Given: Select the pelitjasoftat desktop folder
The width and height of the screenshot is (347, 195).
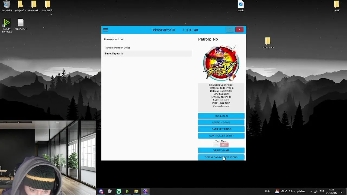Looking at the screenshot, I should tap(21, 6).
